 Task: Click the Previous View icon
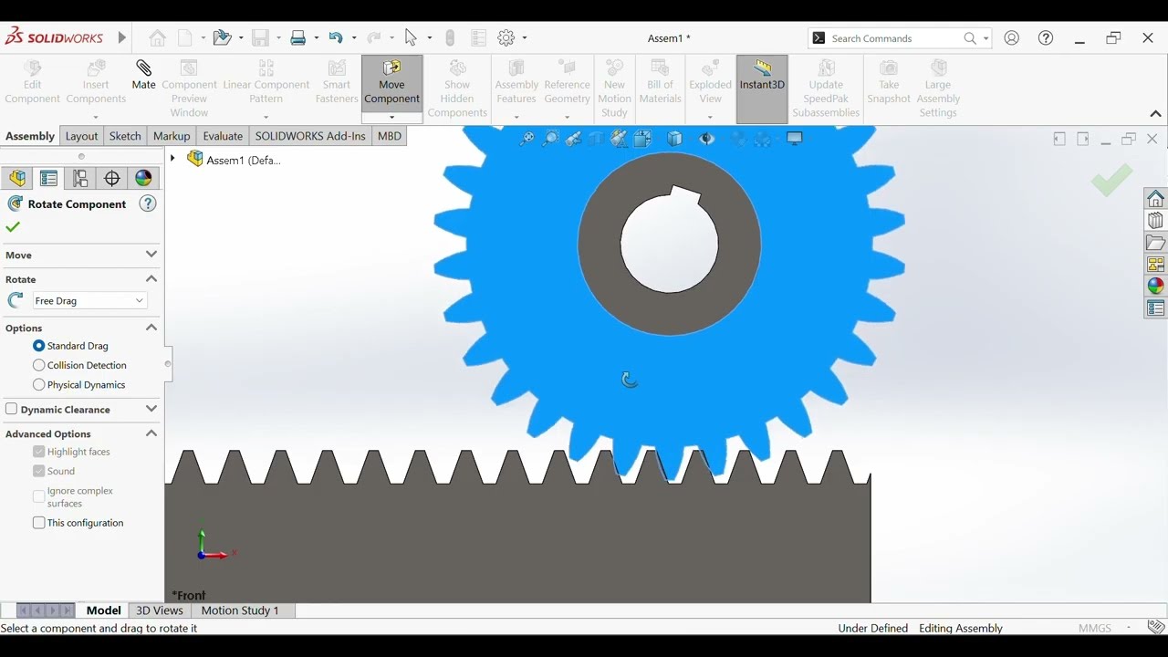tap(573, 139)
